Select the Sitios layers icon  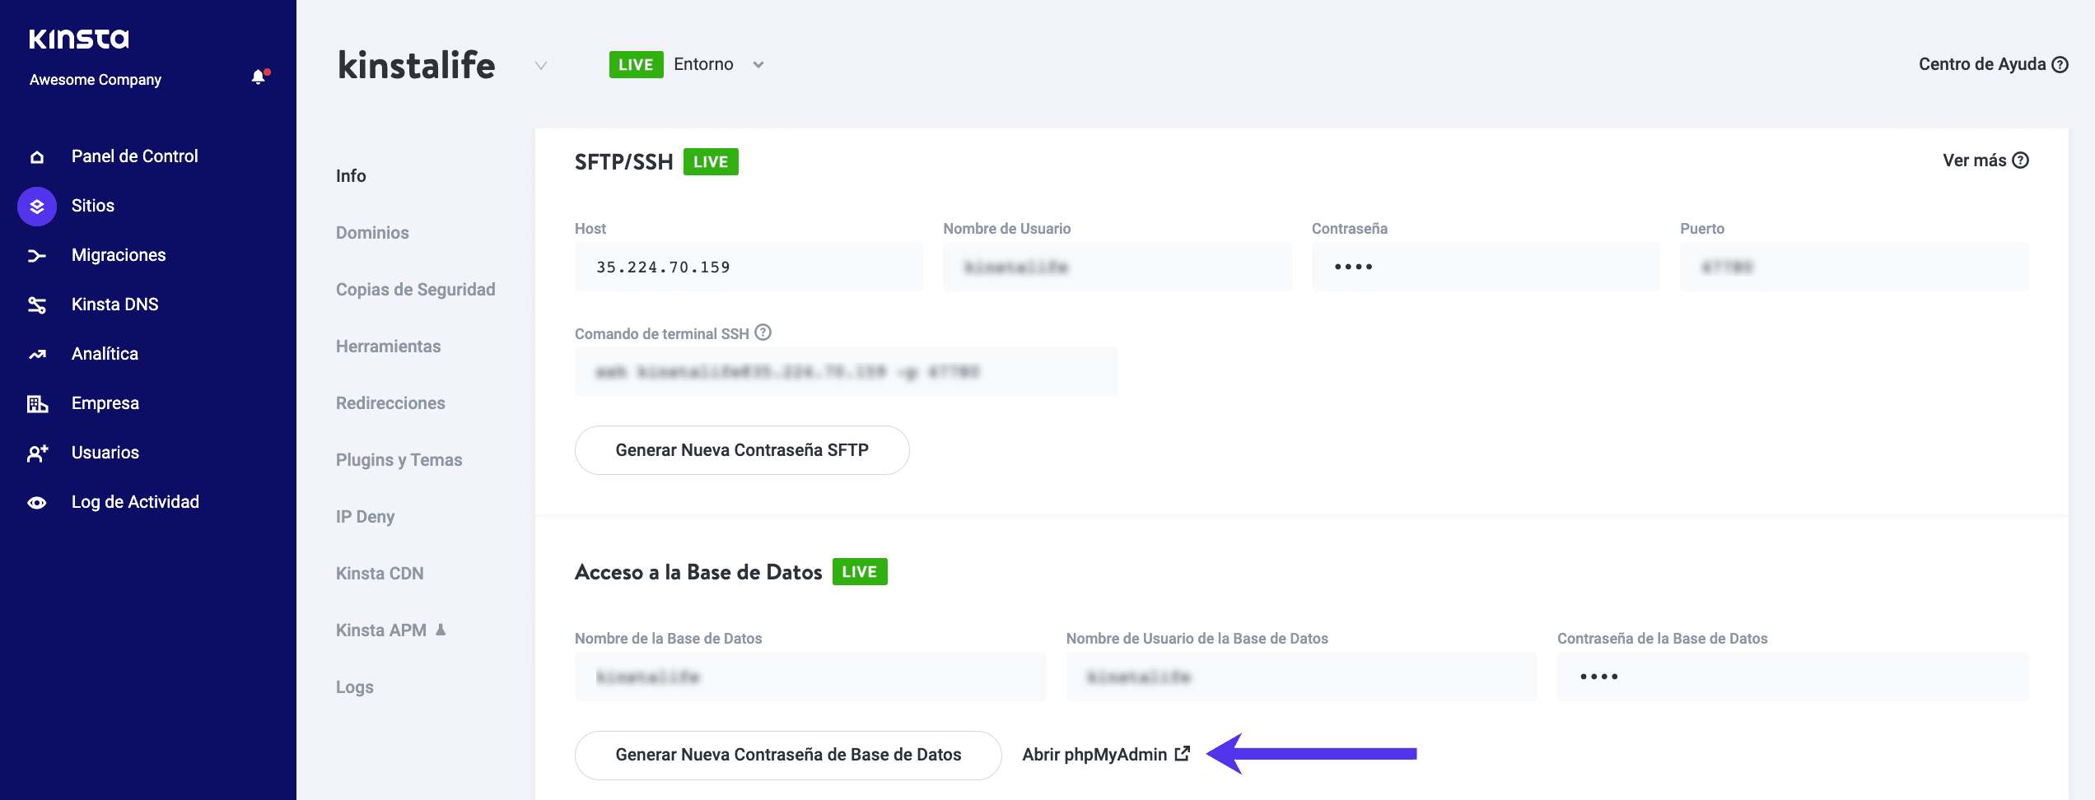point(37,207)
